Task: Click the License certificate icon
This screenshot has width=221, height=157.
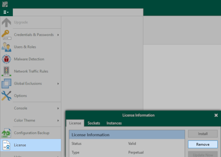Action: pyautogui.click(x=6, y=145)
